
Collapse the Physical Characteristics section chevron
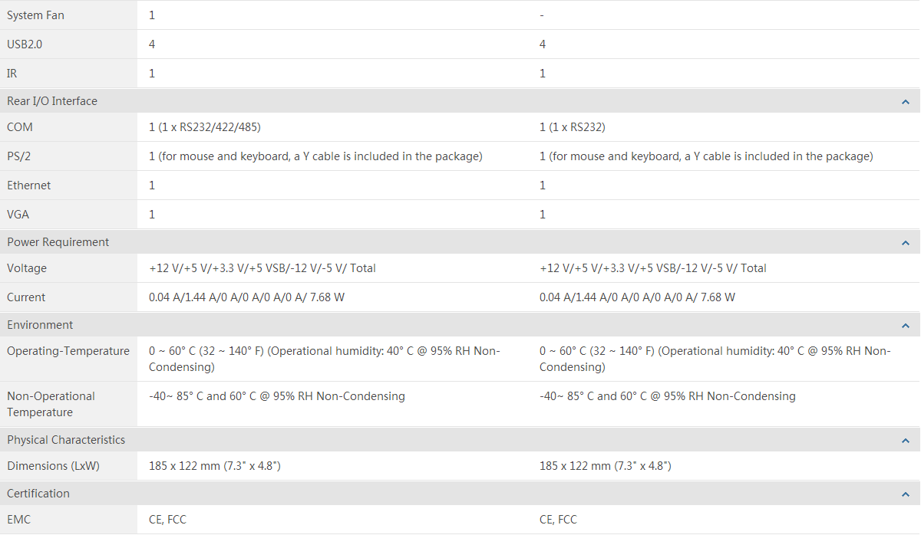pyautogui.click(x=905, y=441)
